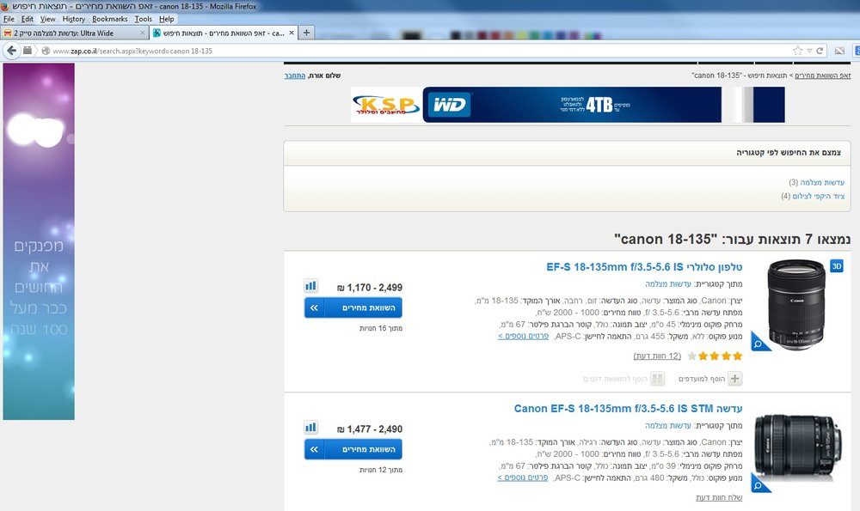Open the Tools menu
Screen dimensions: 860x511
[x=143, y=19]
